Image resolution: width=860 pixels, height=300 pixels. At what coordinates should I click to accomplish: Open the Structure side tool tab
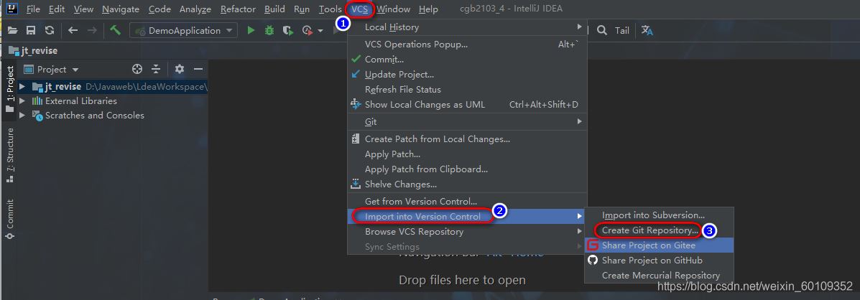[9, 155]
